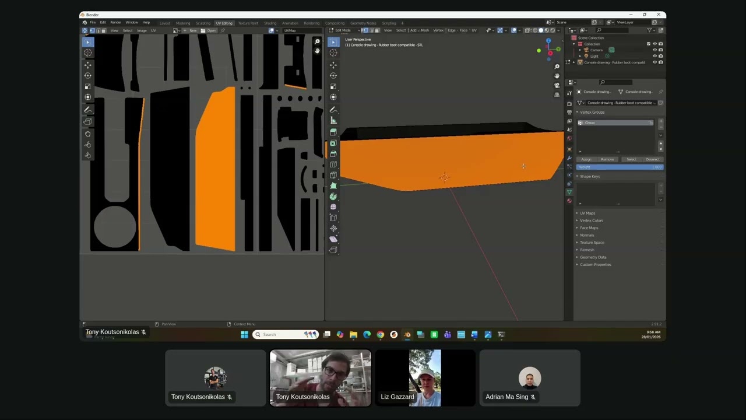Click the pan hand icon in UV editor

point(317,51)
